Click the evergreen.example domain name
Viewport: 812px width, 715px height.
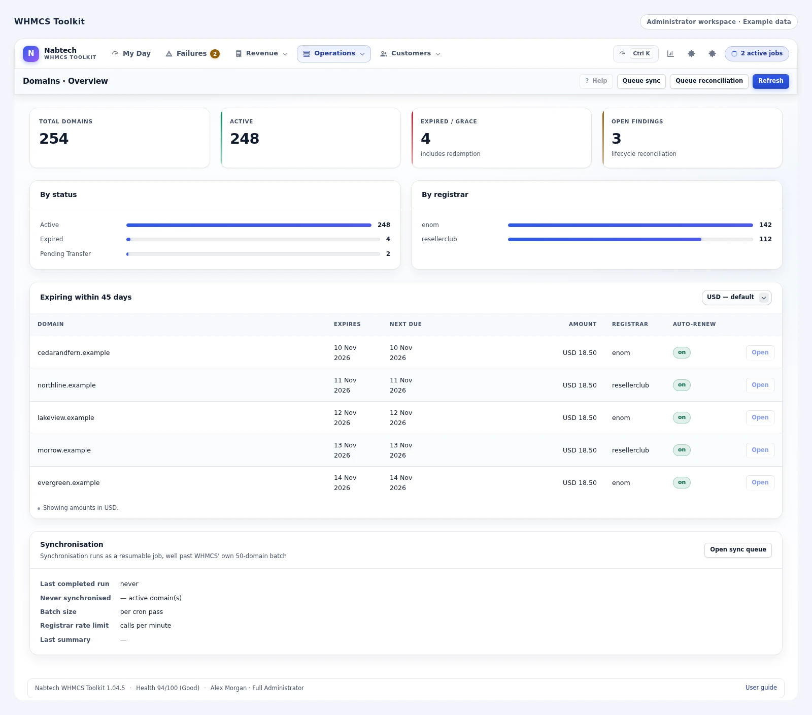(69, 483)
